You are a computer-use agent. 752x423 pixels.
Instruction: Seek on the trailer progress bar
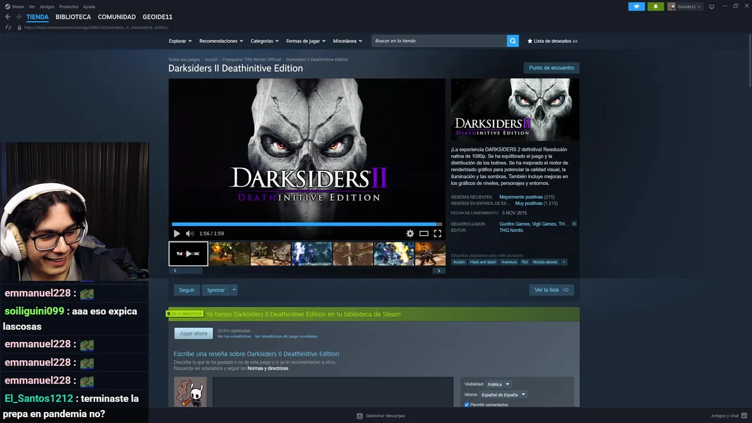point(307,224)
